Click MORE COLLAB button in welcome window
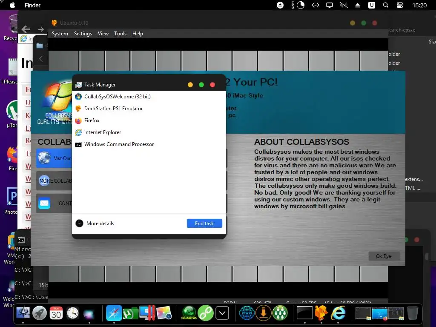The height and width of the screenshot is (327, 436). coord(54,181)
